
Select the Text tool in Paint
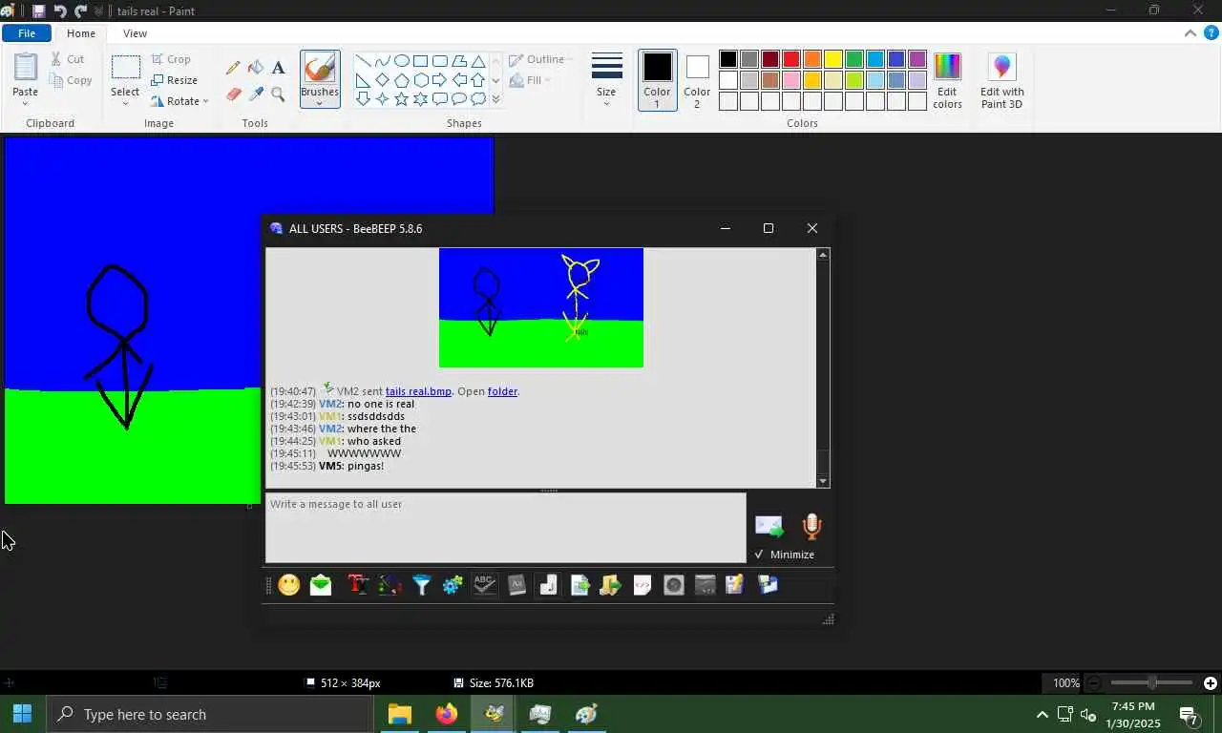pyautogui.click(x=278, y=68)
